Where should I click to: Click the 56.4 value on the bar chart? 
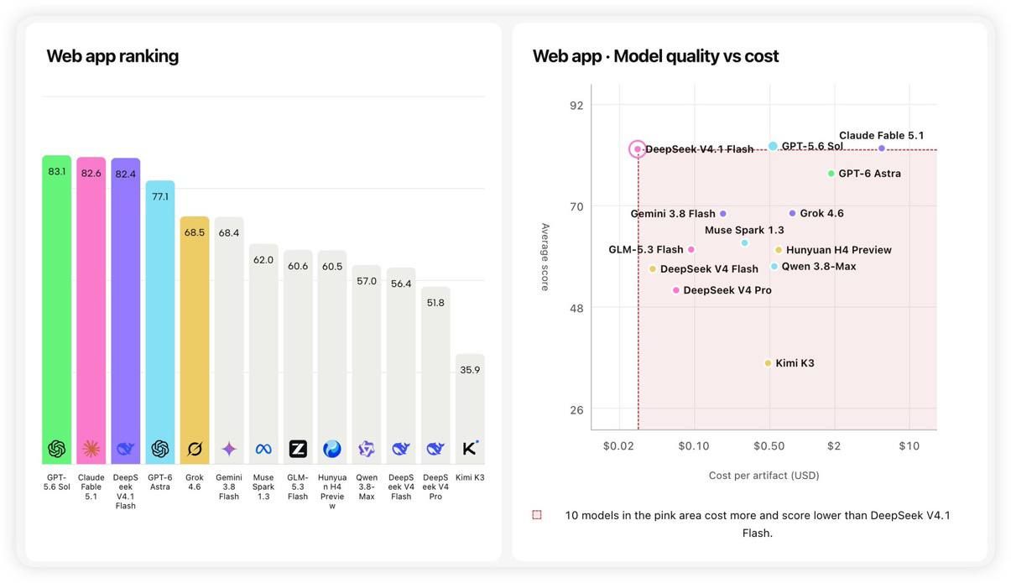pyautogui.click(x=401, y=284)
